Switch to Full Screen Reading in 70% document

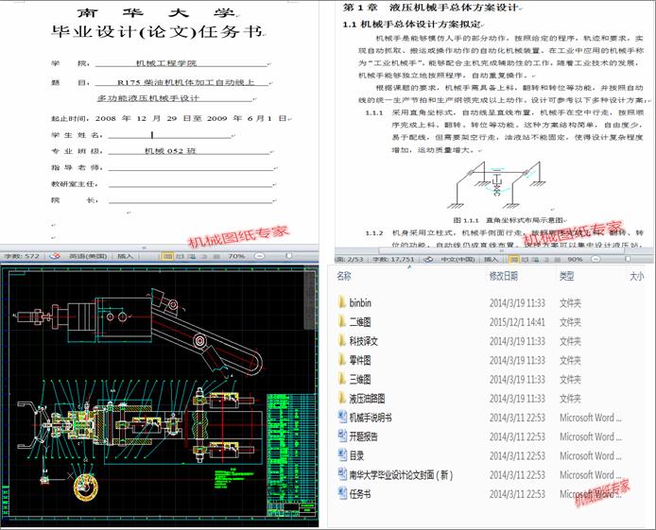click(180, 256)
